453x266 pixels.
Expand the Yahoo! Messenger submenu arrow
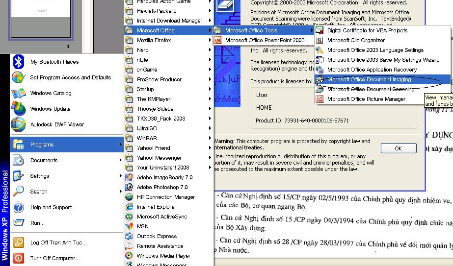pos(210,158)
